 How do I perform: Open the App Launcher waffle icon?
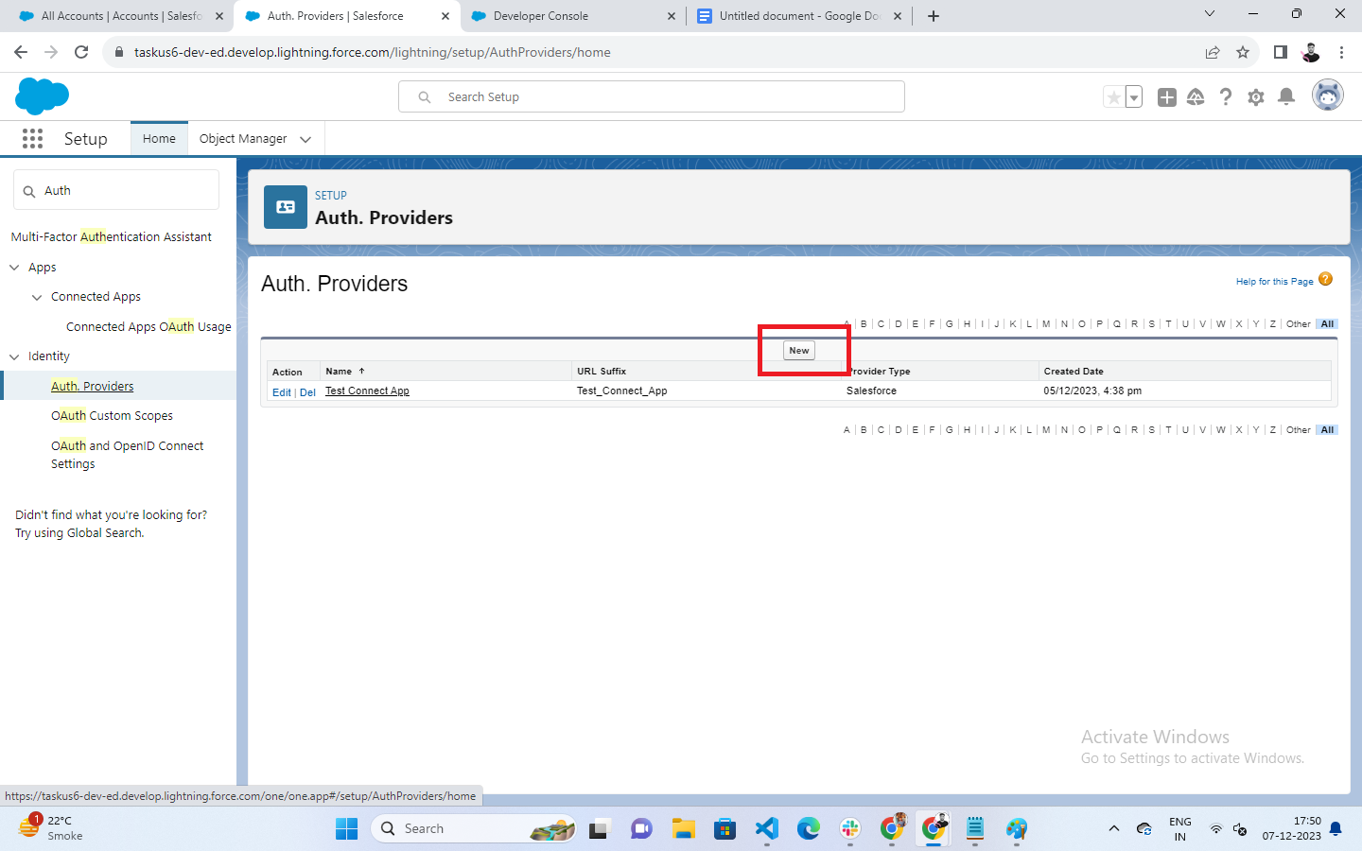32,139
